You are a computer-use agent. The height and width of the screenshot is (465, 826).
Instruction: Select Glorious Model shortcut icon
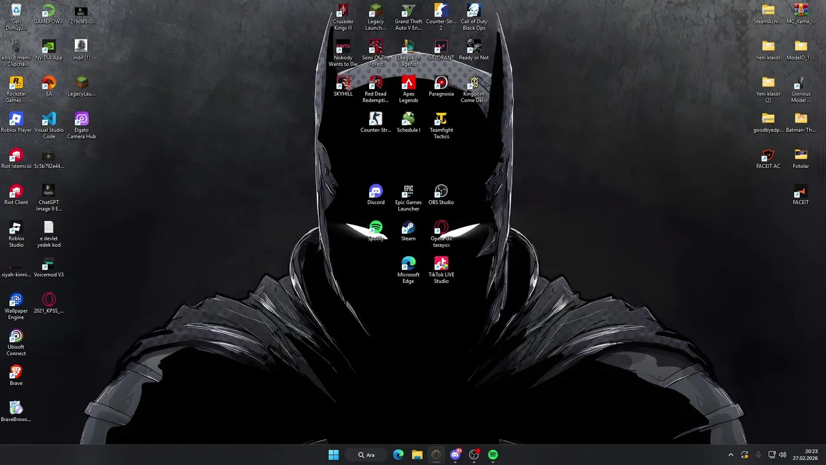point(801,90)
